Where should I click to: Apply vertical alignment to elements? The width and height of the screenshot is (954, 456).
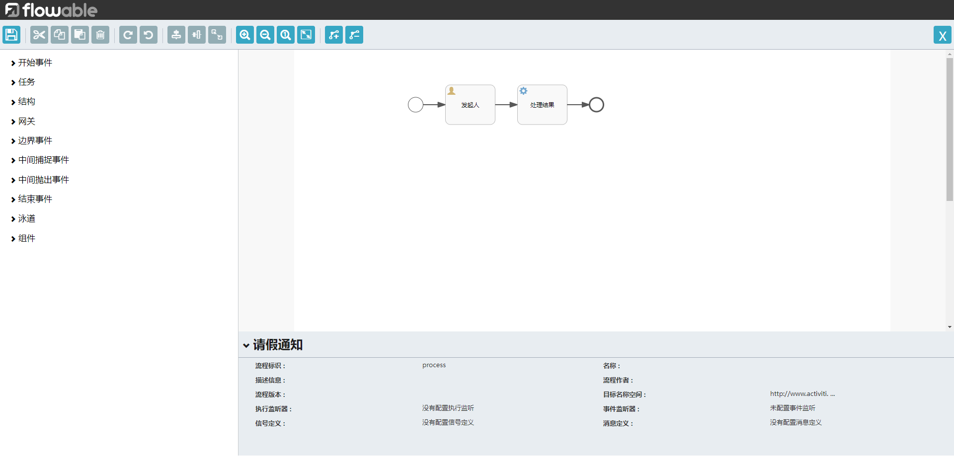(196, 35)
